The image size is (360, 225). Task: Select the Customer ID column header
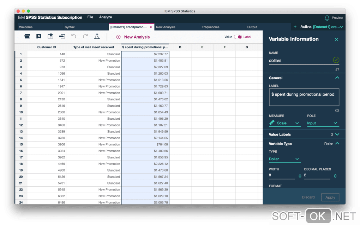pyautogui.click(x=47, y=47)
